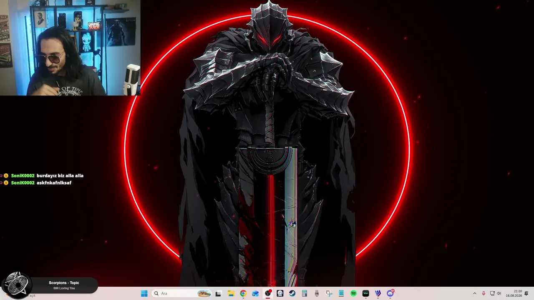
Task: Click the "Scorpions - Topic" artist text
Action: 64,283
